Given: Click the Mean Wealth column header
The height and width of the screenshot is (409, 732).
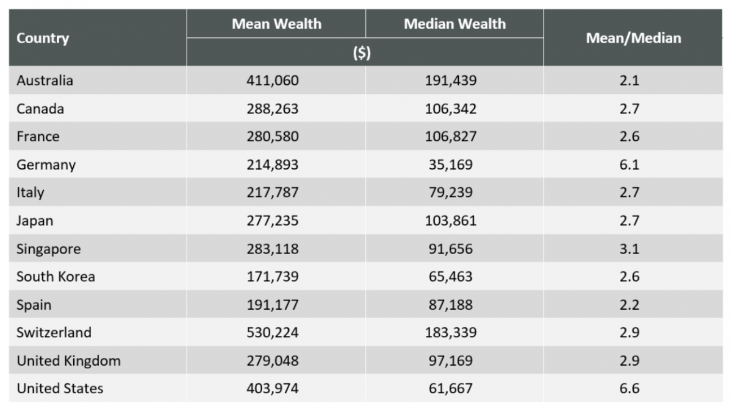Looking at the screenshot, I should [276, 24].
